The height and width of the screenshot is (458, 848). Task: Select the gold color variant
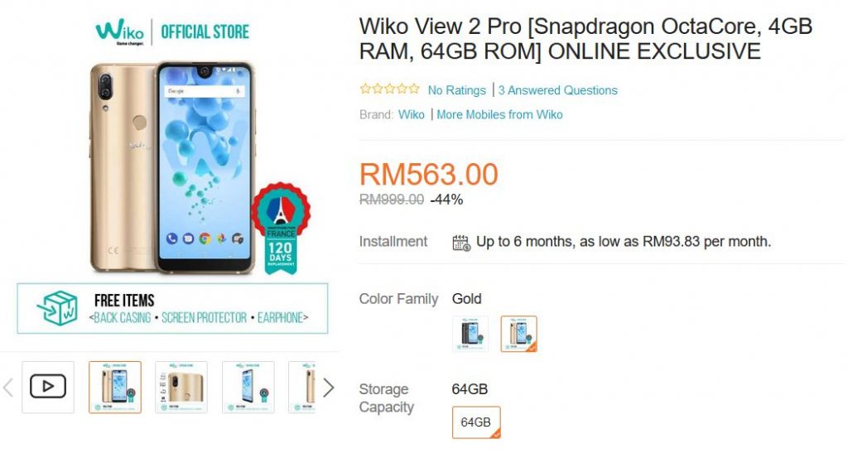click(x=518, y=334)
